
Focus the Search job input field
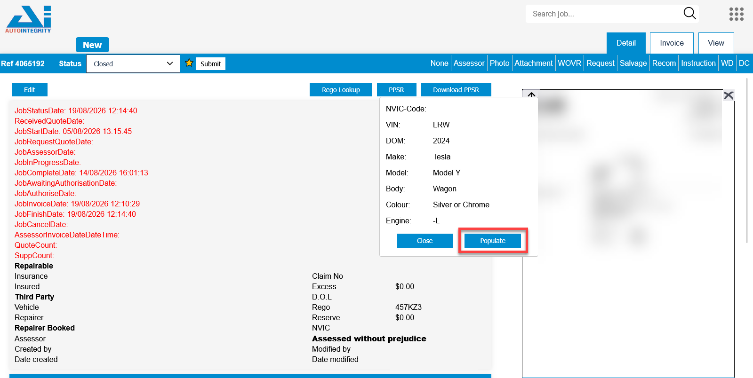(605, 14)
